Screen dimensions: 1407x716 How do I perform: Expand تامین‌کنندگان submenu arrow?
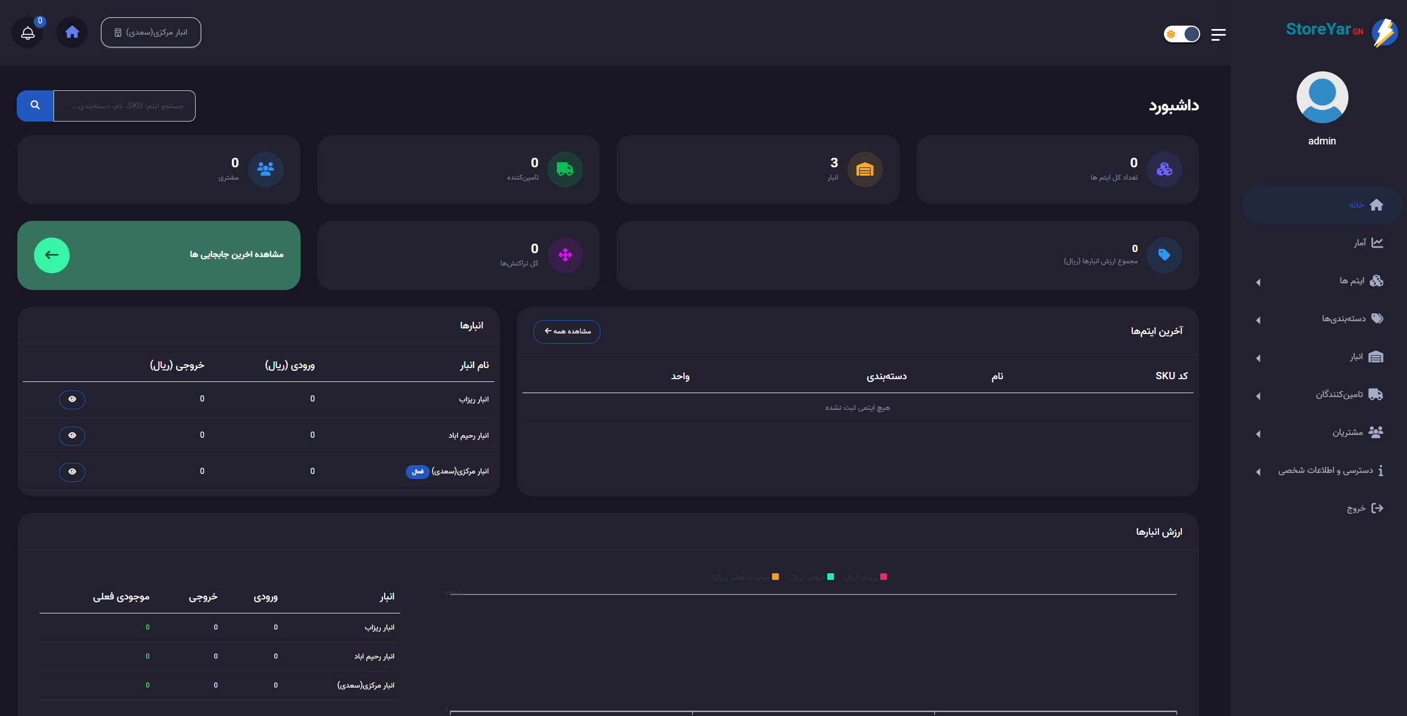(x=1258, y=396)
